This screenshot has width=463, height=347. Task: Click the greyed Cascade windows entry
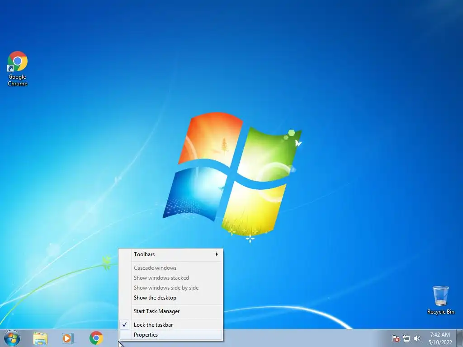170,268
